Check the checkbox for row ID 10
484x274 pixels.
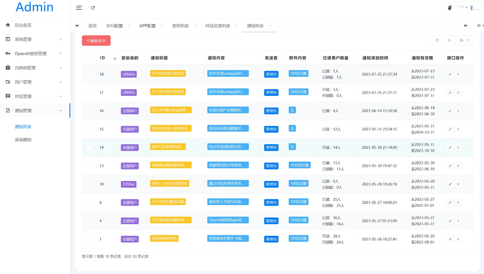(88, 184)
